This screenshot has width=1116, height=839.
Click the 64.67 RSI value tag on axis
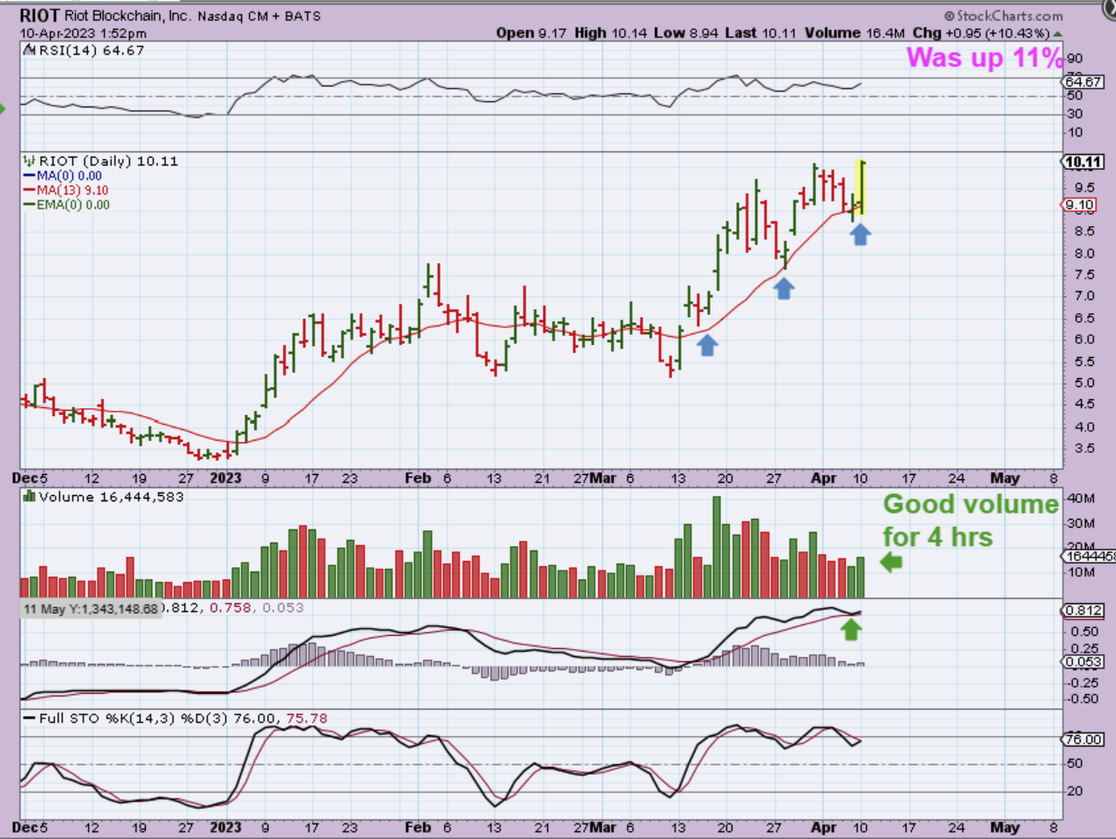click(x=1083, y=82)
